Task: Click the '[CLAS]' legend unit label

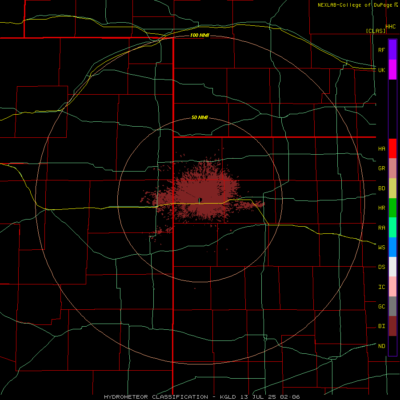Action: [376, 31]
